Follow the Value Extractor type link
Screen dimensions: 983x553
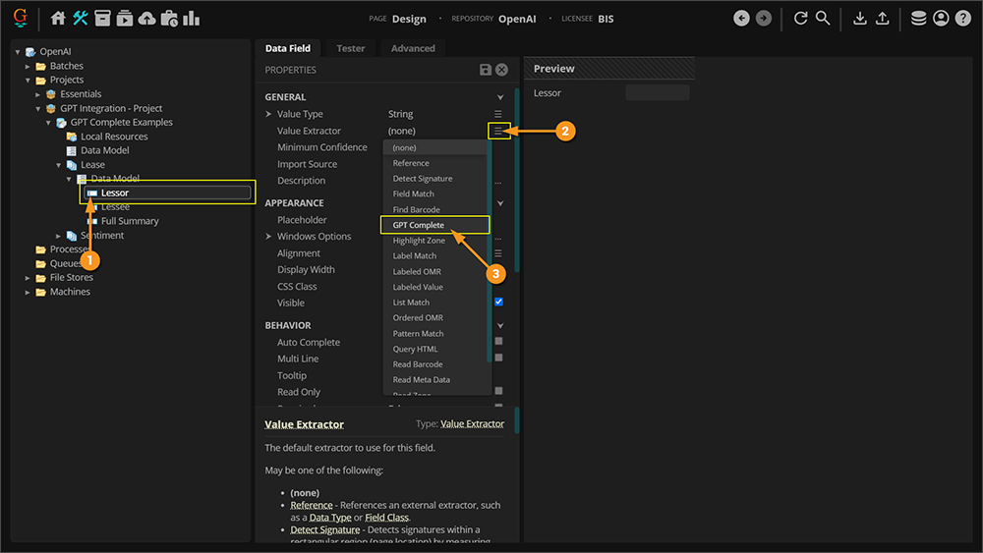click(x=472, y=424)
